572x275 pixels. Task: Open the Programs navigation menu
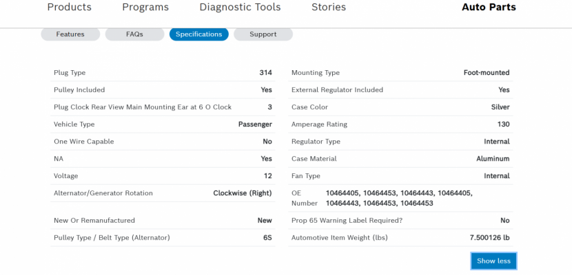pos(145,7)
